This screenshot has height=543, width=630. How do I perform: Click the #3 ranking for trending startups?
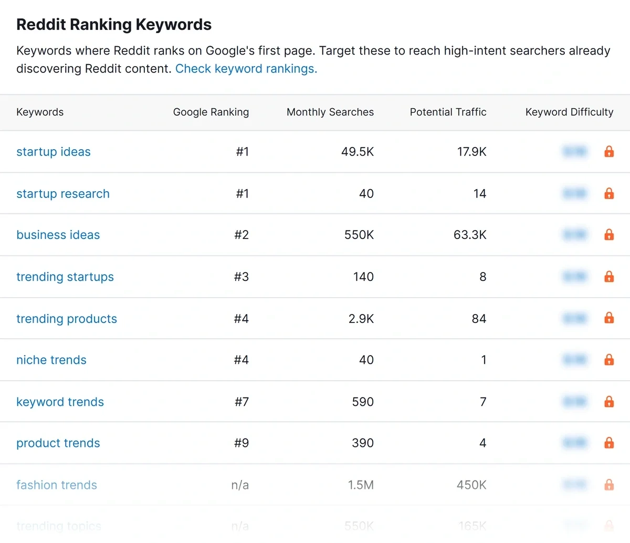[x=241, y=277]
